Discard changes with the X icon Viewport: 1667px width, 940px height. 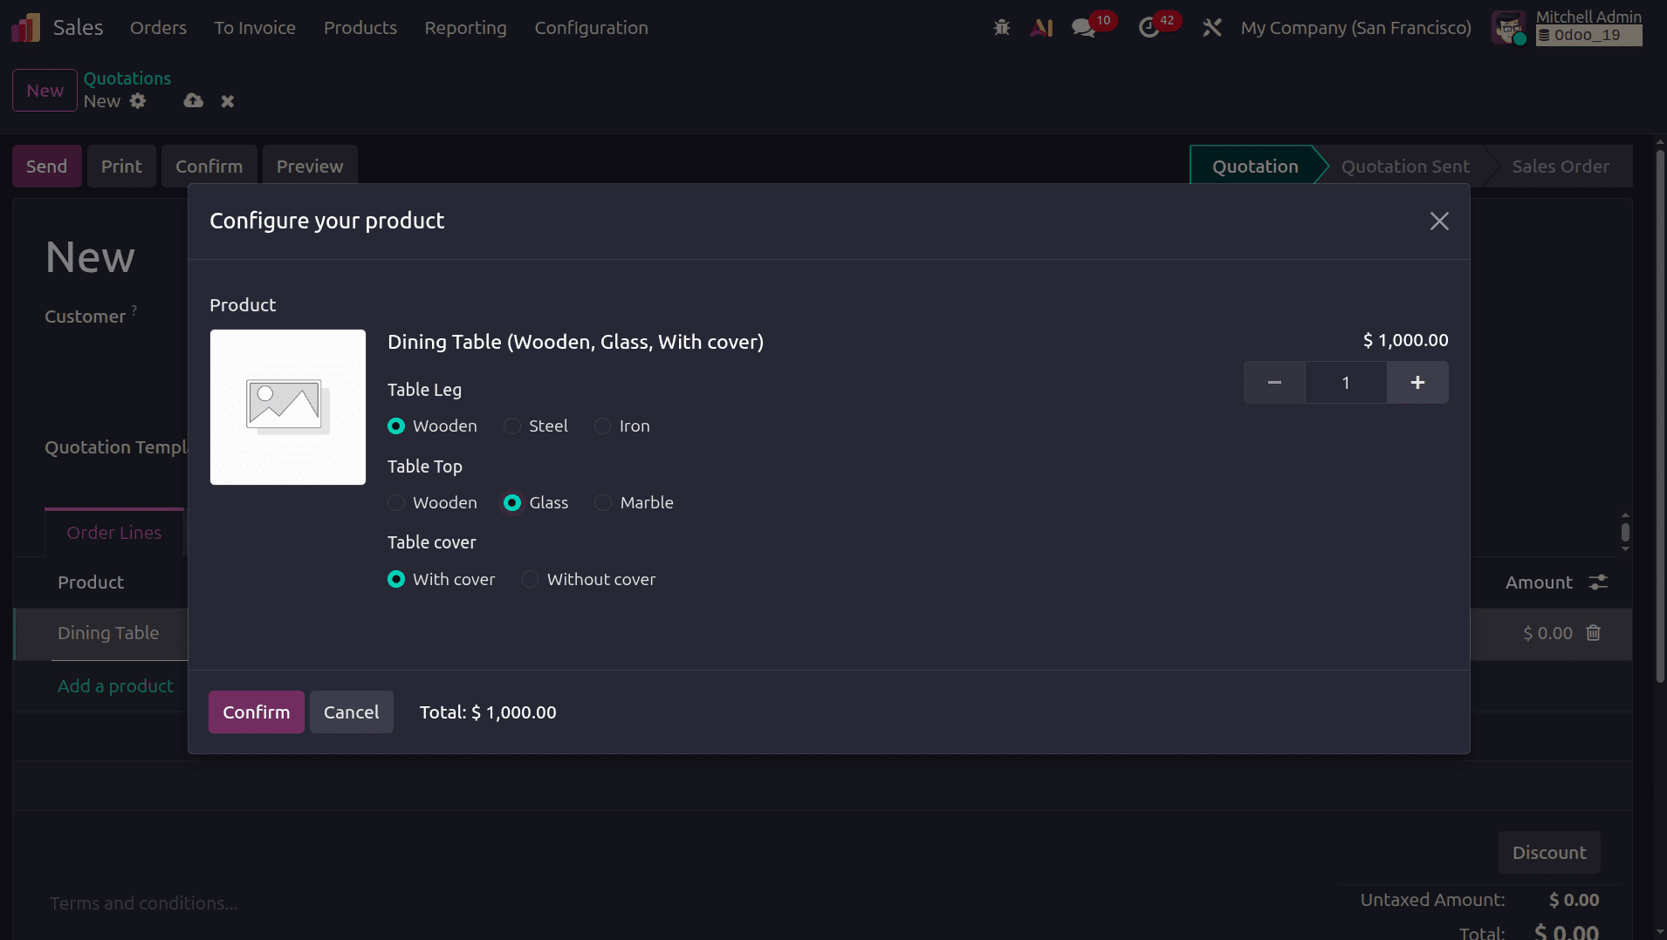point(228,101)
